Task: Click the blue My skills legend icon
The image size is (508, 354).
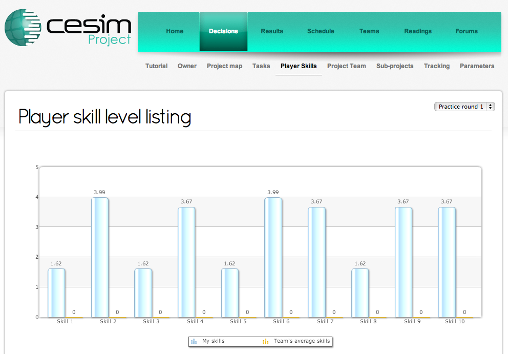Action: pos(194,341)
